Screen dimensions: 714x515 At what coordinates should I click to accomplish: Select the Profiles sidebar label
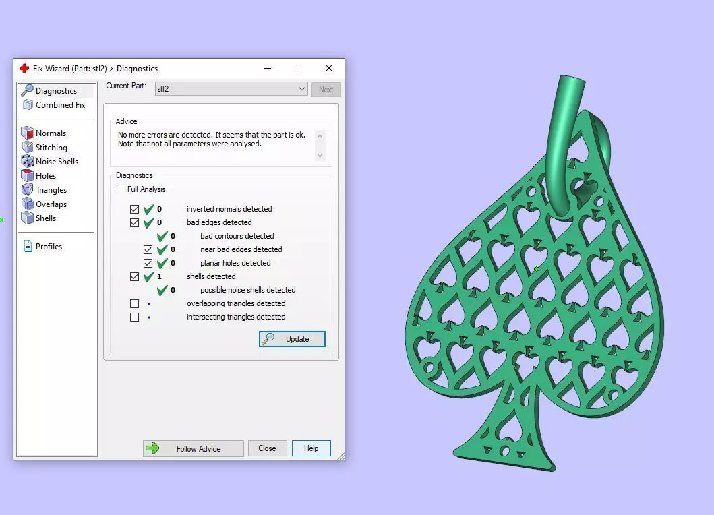pyautogui.click(x=49, y=246)
